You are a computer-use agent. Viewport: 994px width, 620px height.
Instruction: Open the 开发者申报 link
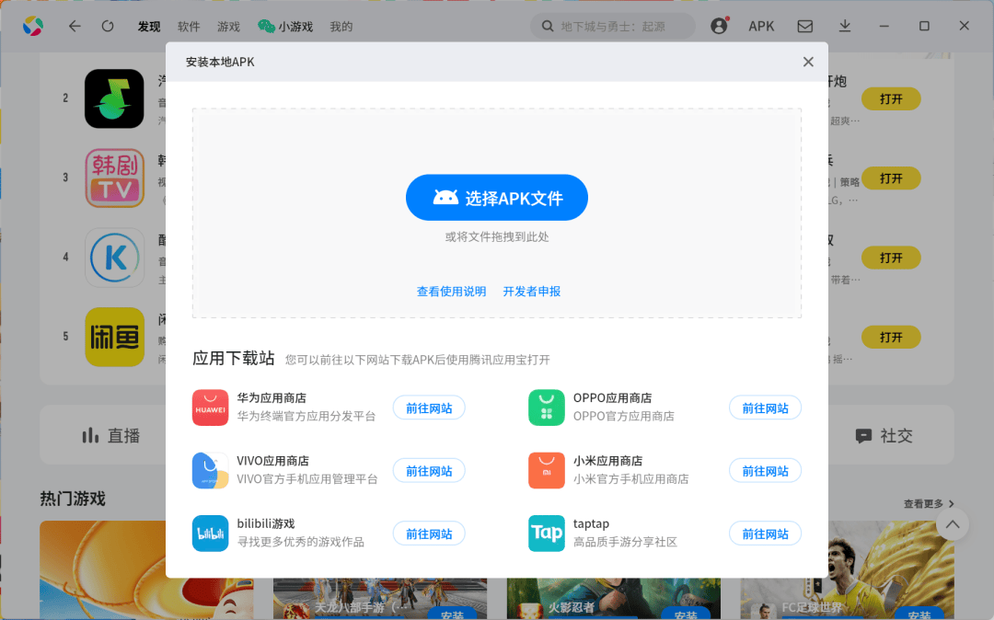tap(532, 292)
